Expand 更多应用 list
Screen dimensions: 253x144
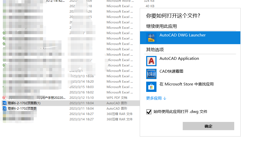156,98
